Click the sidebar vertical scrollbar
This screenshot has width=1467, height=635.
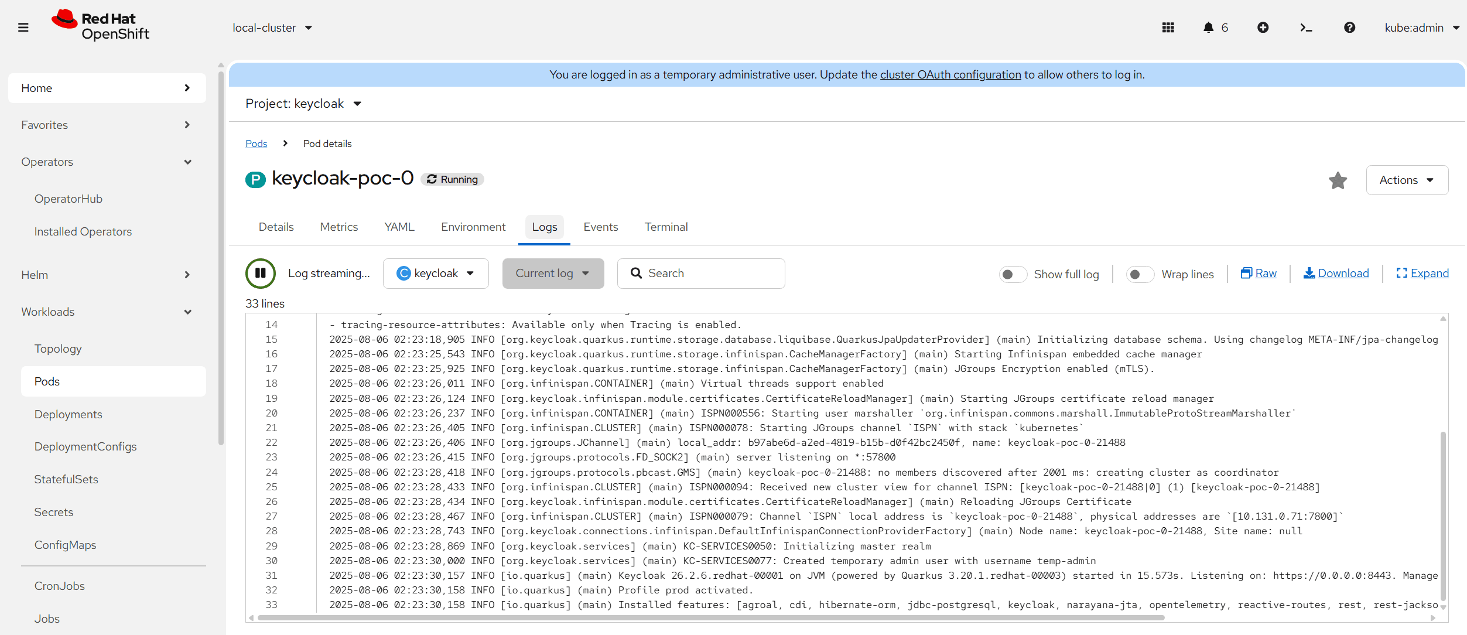click(221, 258)
